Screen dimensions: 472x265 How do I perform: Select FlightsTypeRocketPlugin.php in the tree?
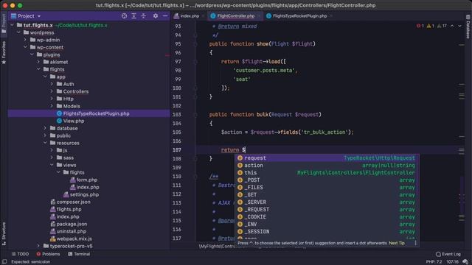(x=89, y=113)
